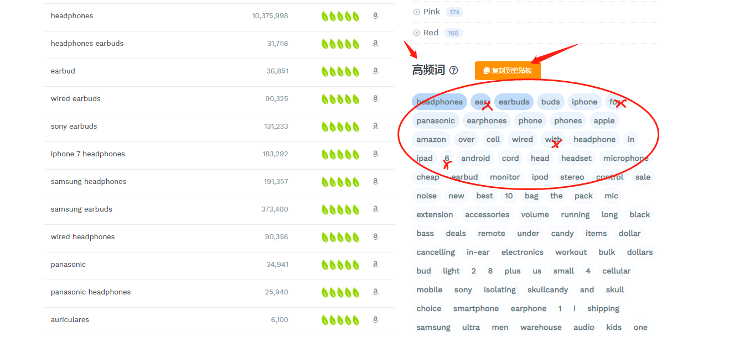Click Amazon icon in panasonic row

click(x=375, y=265)
